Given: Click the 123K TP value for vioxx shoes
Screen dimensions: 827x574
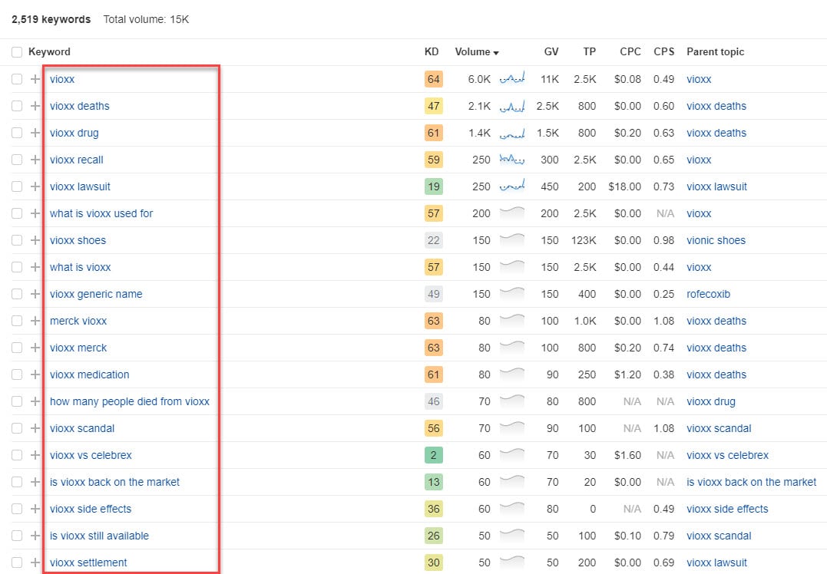Looking at the screenshot, I should tap(584, 240).
